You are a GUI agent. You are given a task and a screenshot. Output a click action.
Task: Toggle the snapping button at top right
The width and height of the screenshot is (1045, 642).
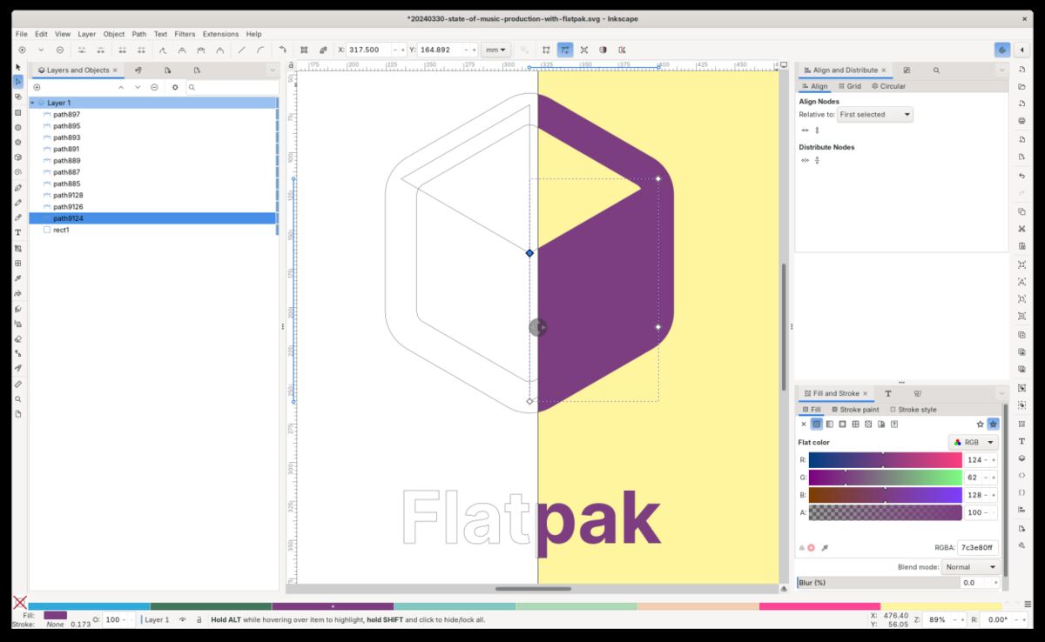tap(1002, 50)
